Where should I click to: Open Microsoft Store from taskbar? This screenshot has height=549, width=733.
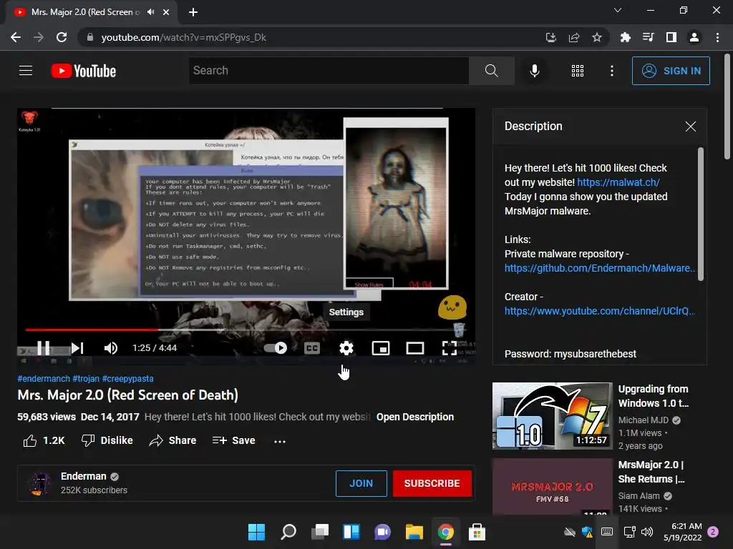tap(477, 532)
